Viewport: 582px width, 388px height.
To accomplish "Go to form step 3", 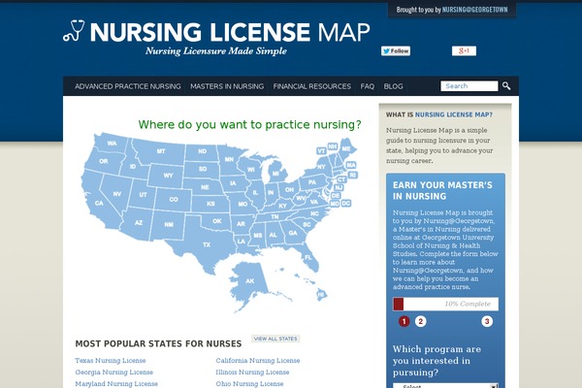I will coord(487,321).
